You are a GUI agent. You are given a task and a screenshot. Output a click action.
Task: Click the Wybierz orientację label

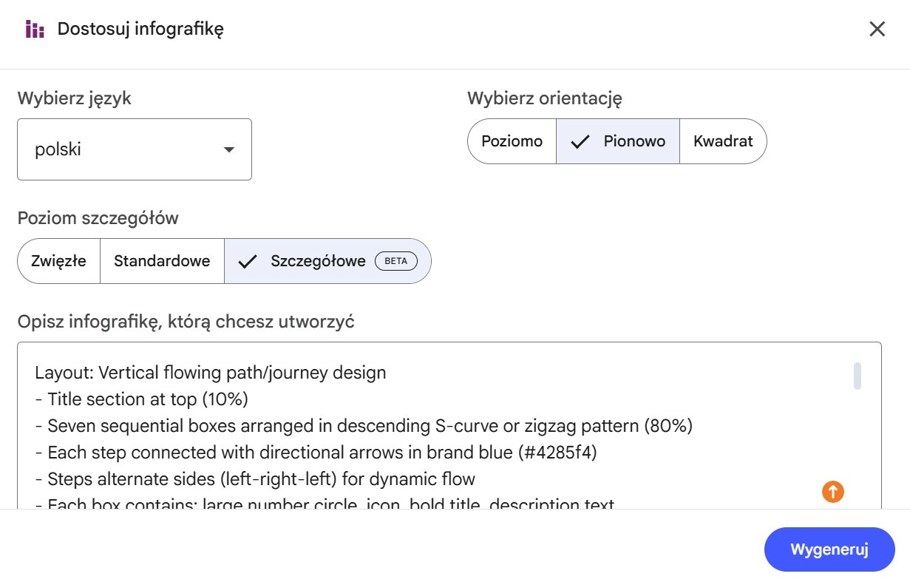pos(544,98)
